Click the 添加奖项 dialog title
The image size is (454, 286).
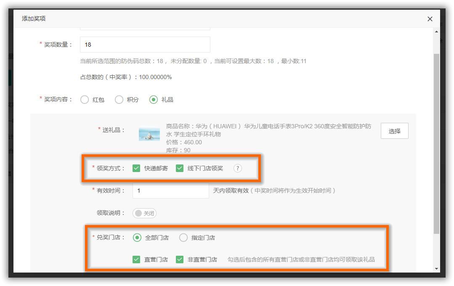tap(34, 19)
